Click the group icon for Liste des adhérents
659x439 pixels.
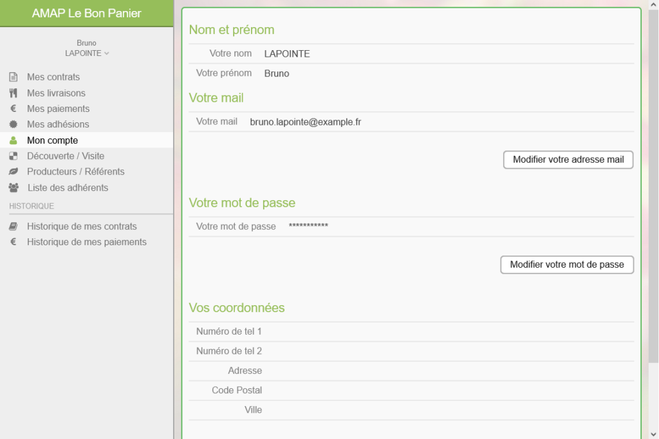(14, 188)
